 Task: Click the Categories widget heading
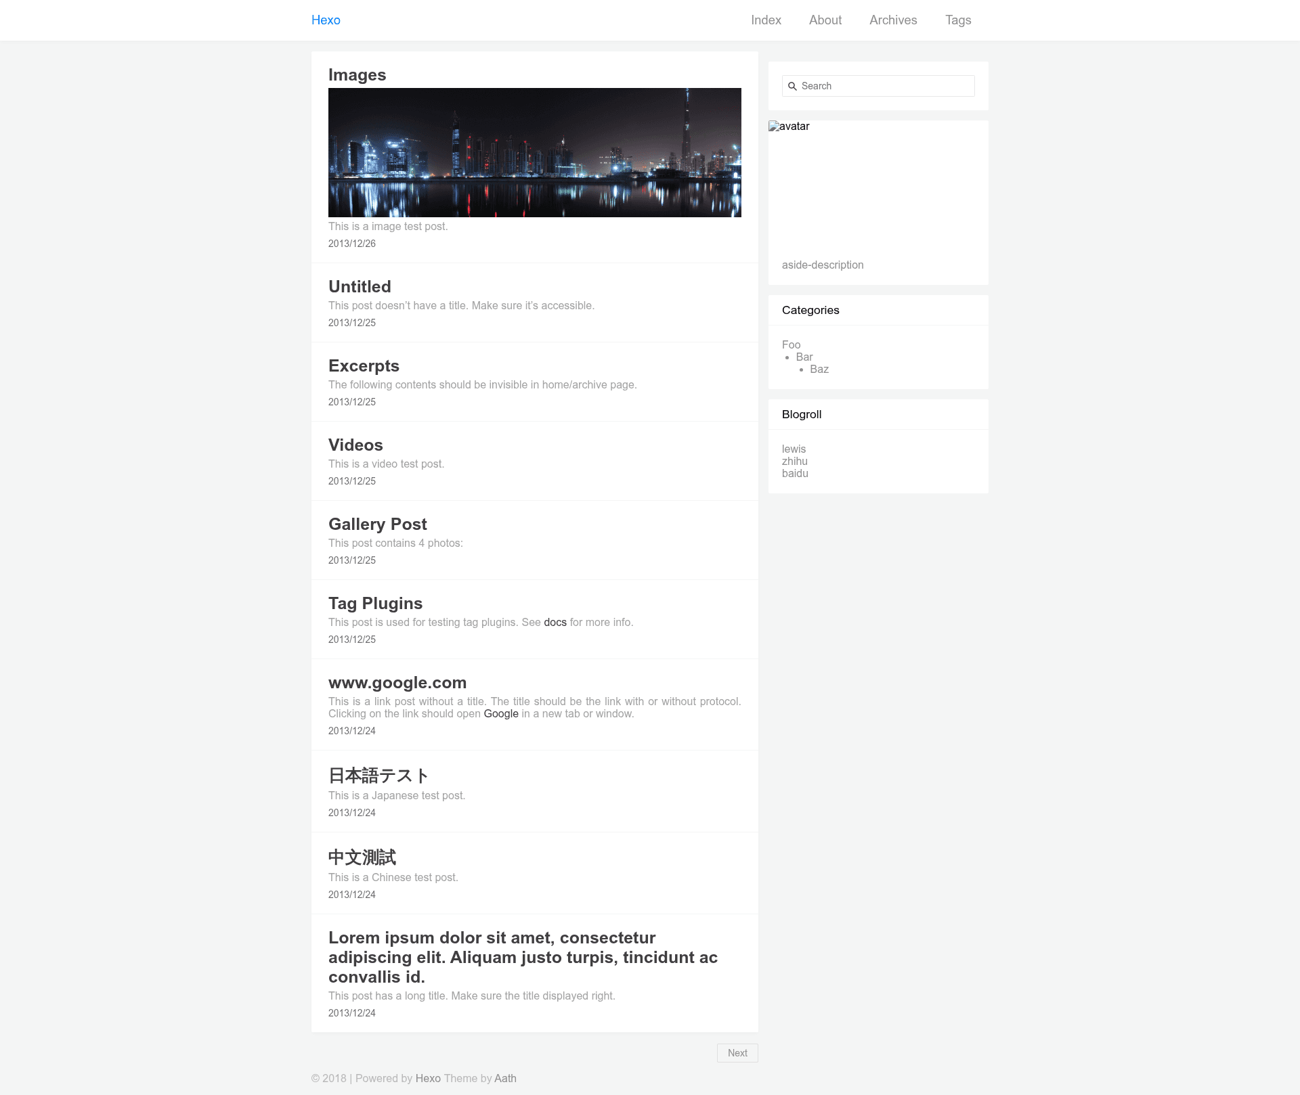point(810,310)
